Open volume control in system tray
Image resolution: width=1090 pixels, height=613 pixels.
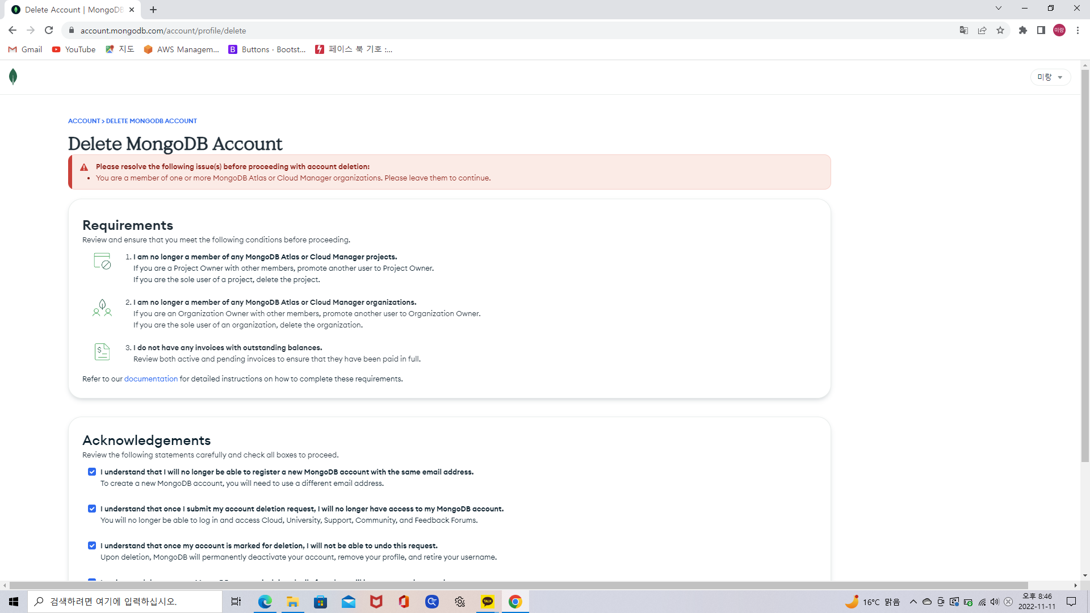(995, 602)
